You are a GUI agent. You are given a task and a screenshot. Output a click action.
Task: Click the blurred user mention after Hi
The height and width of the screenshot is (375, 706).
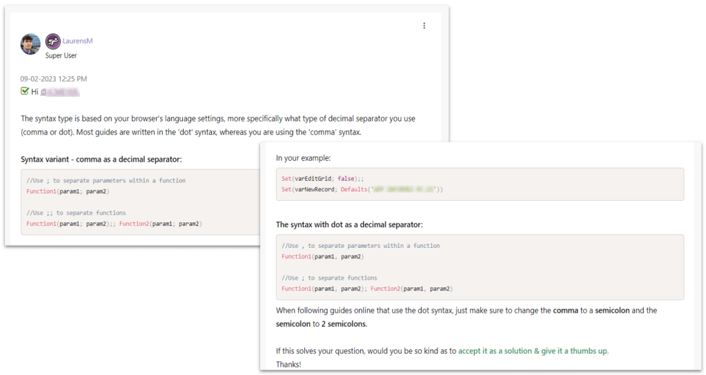click(x=59, y=92)
